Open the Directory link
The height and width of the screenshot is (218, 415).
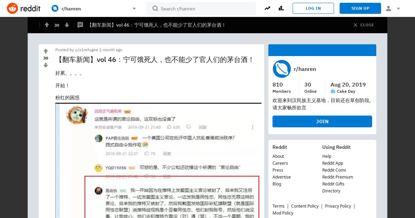coord(331,191)
